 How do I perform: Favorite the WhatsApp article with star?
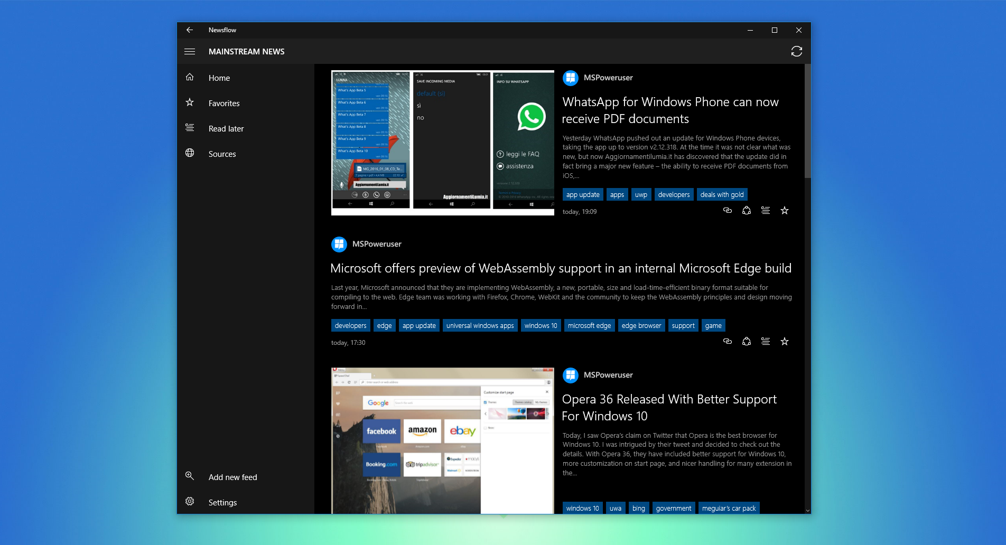pos(785,211)
